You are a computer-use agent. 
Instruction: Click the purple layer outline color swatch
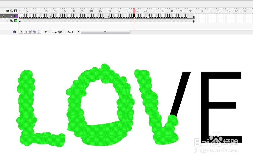coord(16,16)
